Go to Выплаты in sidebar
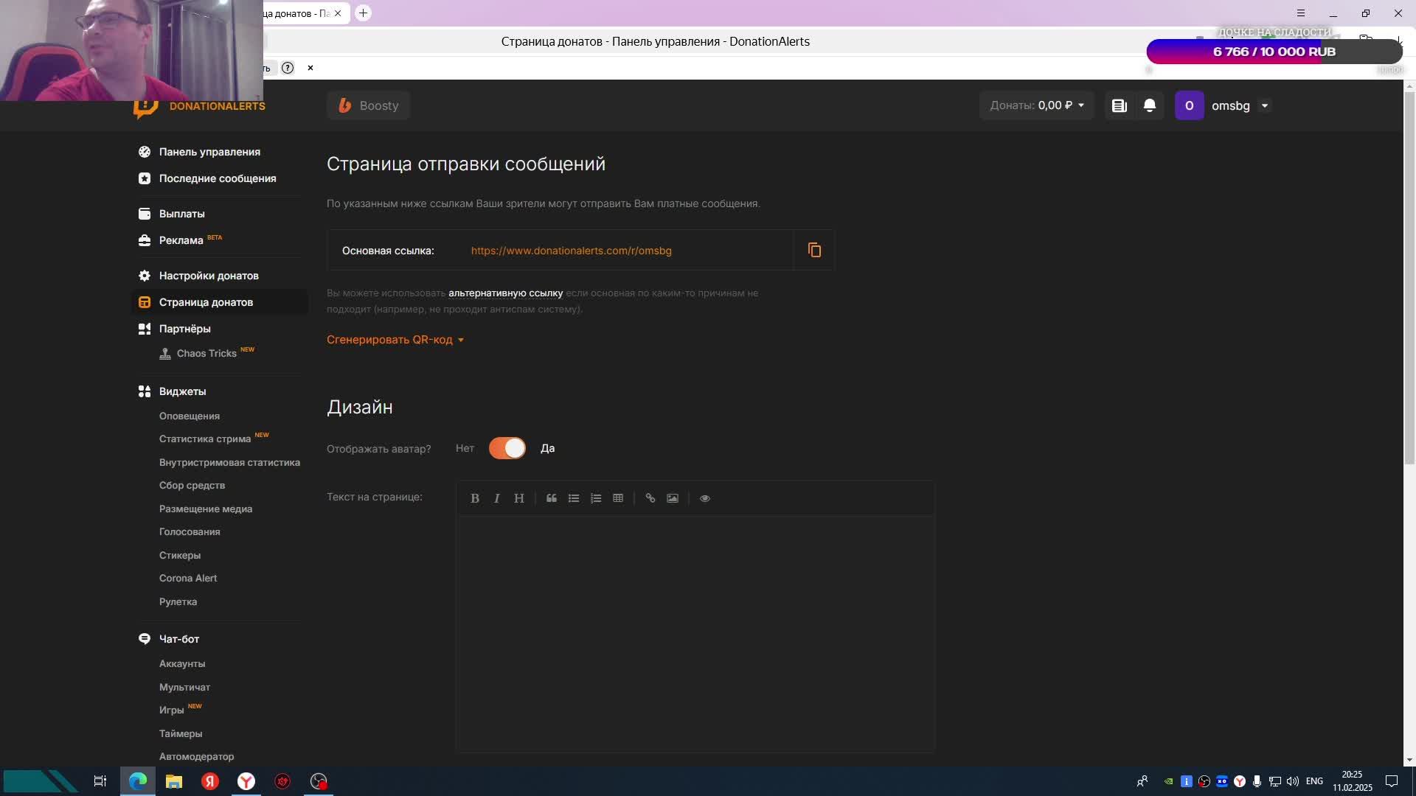 coord(181,214)
